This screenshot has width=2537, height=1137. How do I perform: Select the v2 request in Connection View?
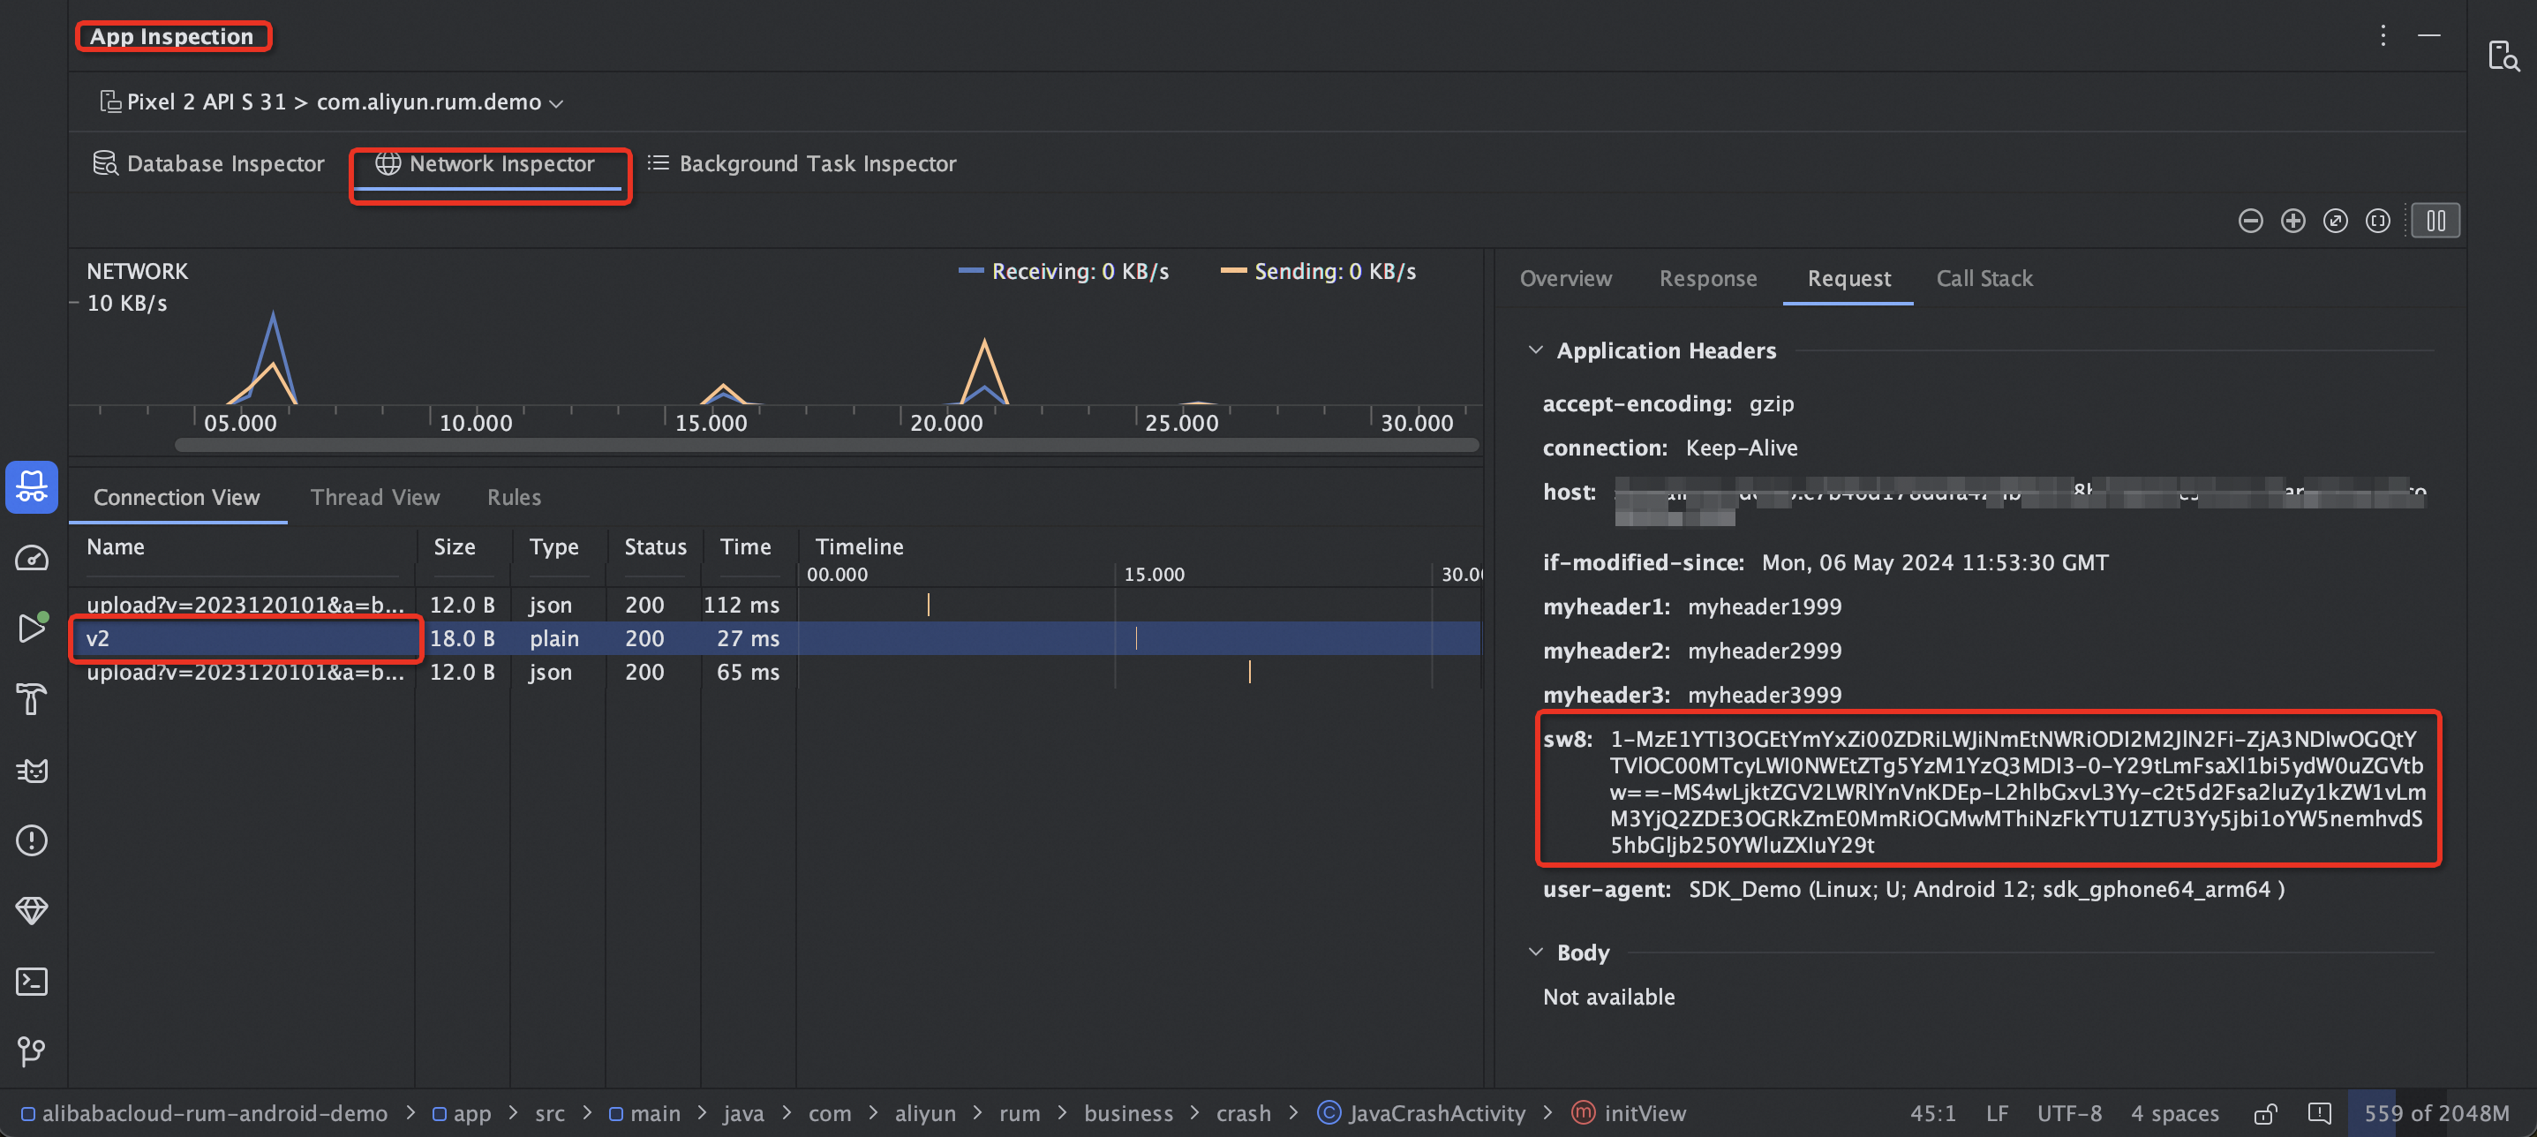(x=245, y=638)
